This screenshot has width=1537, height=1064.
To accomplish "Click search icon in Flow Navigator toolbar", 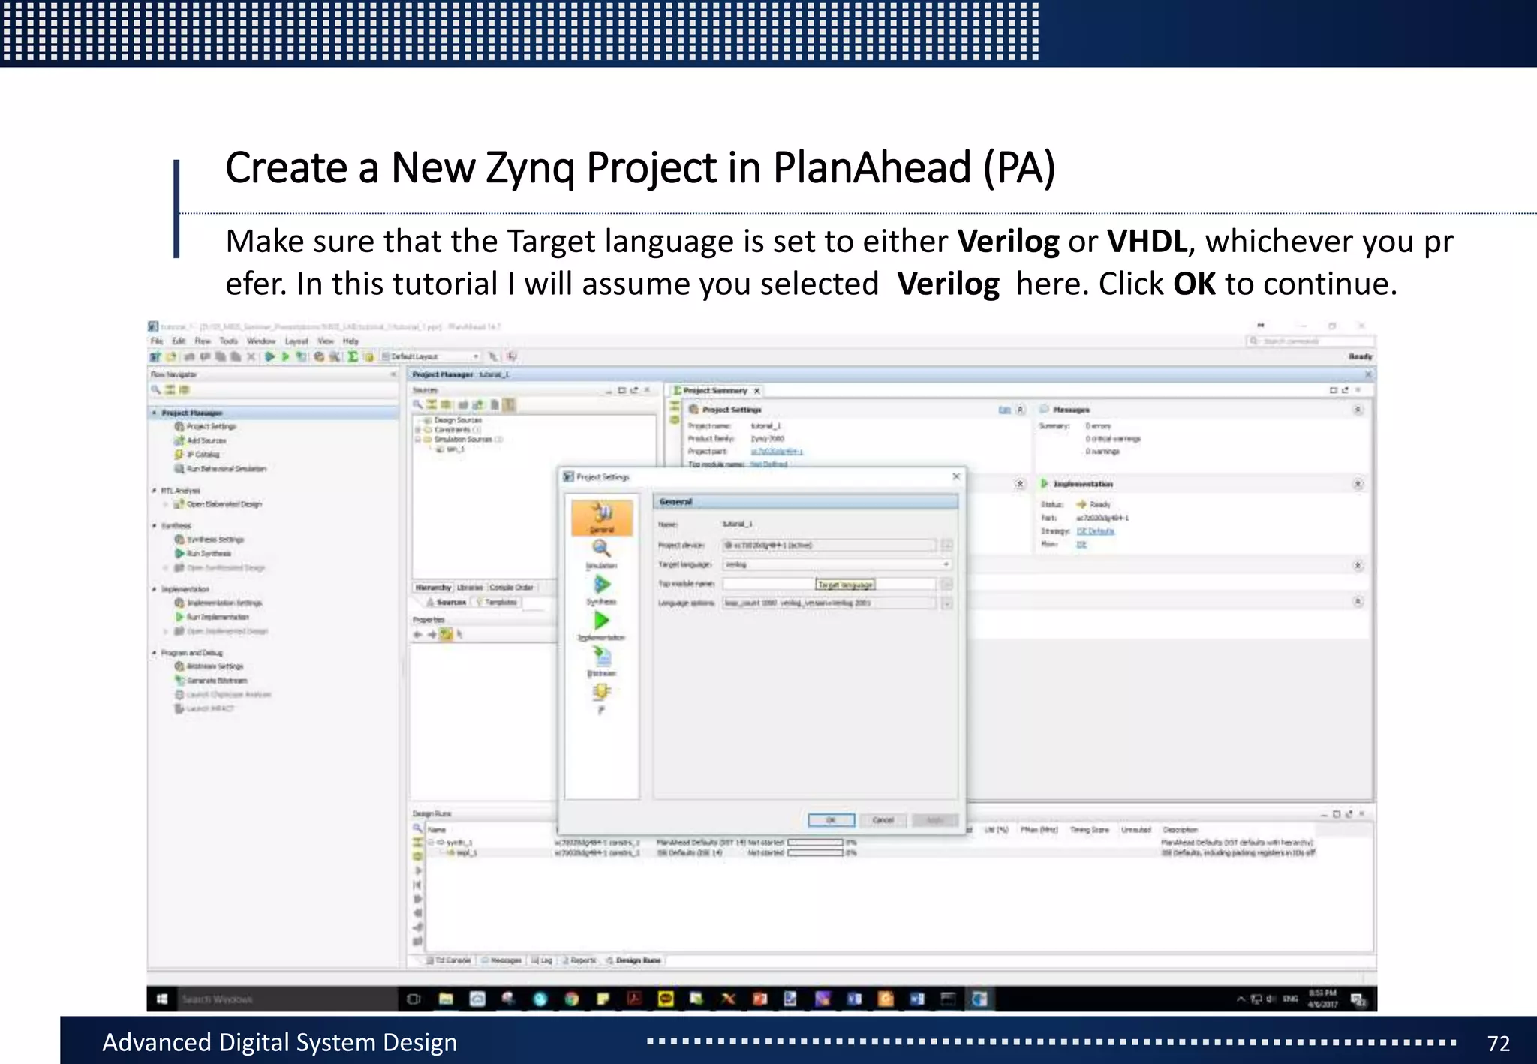I will 156,390.
